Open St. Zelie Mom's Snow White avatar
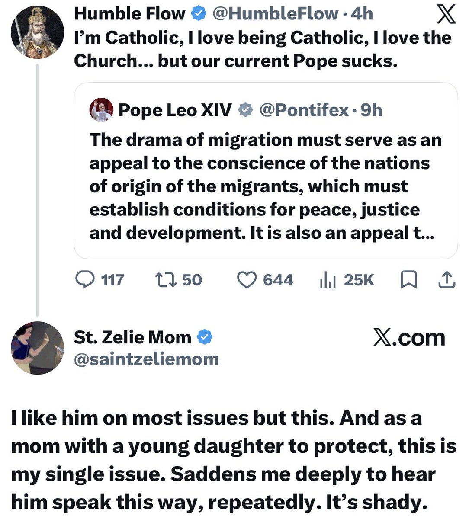 tap(37, 348)
